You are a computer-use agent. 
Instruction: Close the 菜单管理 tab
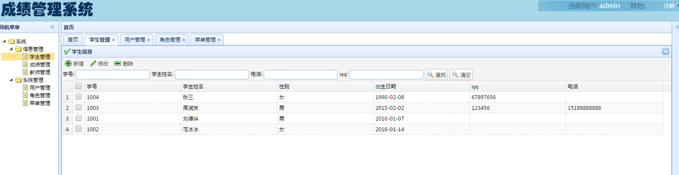point(219,40)
